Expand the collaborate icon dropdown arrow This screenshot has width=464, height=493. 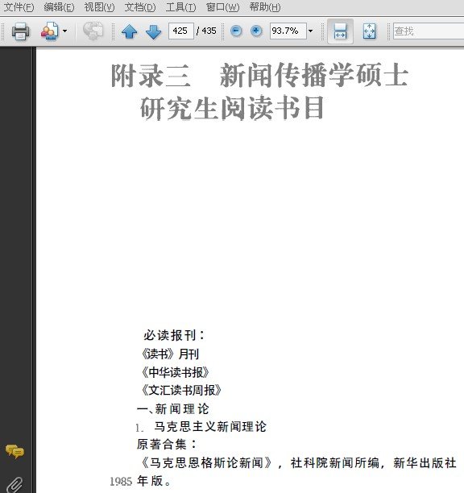(x=64, y=31)
